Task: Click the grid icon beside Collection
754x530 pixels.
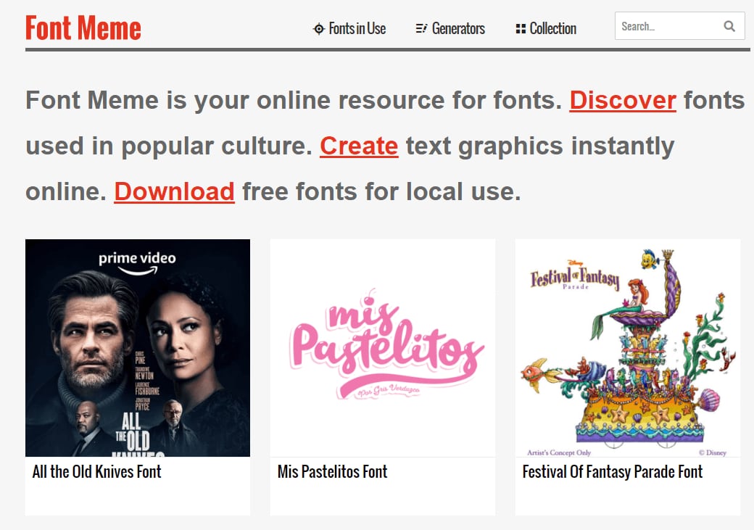Action: click(x=521, y=29)
